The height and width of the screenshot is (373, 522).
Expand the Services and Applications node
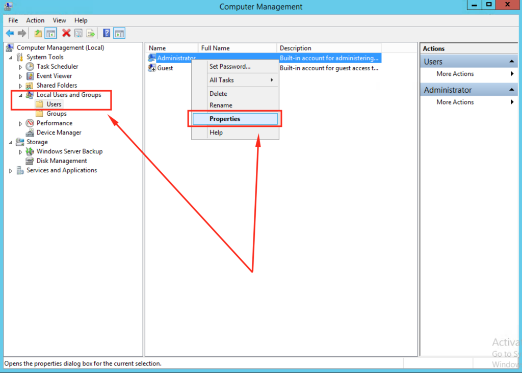point(11,171)
